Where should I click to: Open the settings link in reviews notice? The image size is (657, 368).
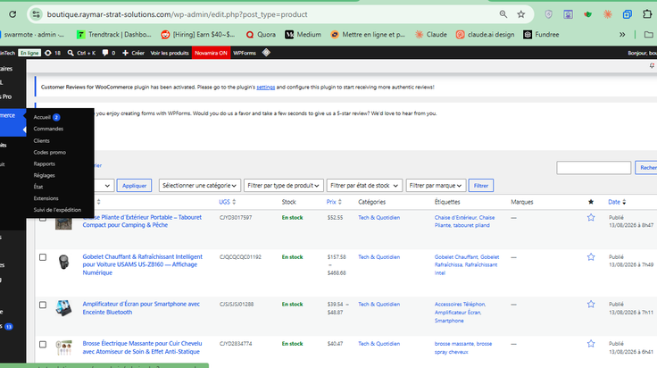click(266, 88)
